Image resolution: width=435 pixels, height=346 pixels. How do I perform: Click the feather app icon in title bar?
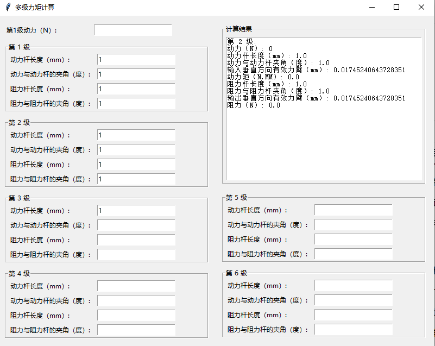point(7,8)
